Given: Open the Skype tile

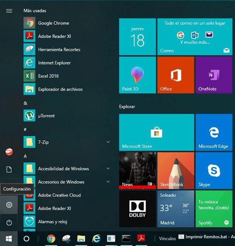Looking at the screenshot, I should click(x=214, y=171).
